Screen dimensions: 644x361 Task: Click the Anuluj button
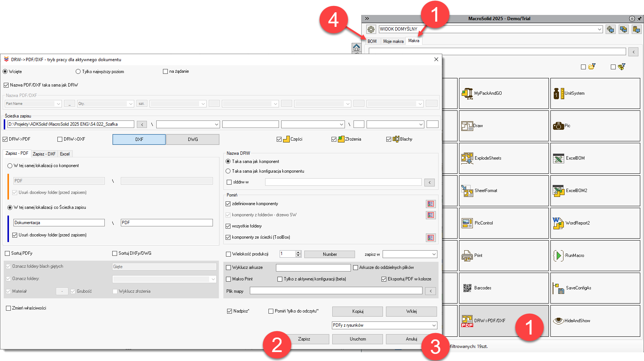(x=411, y=339)
